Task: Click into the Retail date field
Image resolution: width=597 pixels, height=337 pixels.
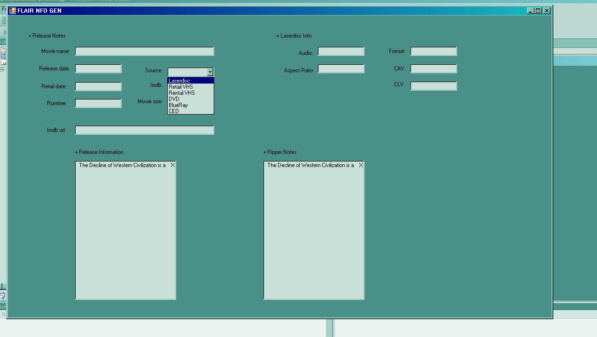Action: [x=98, y=86]
